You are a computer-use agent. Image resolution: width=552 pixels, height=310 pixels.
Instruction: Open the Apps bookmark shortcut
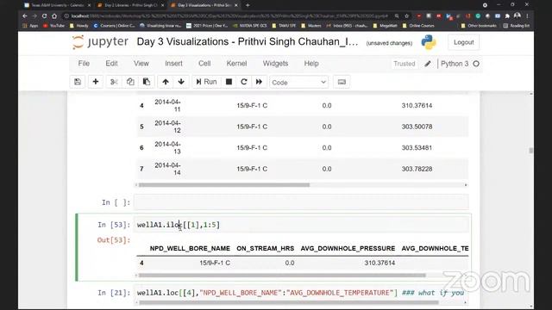tap(30, 26)
